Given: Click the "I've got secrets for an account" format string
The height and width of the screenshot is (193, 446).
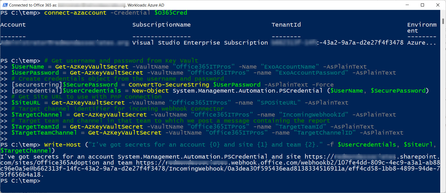Looking at the screenshot, I should (x=206, y=145).
